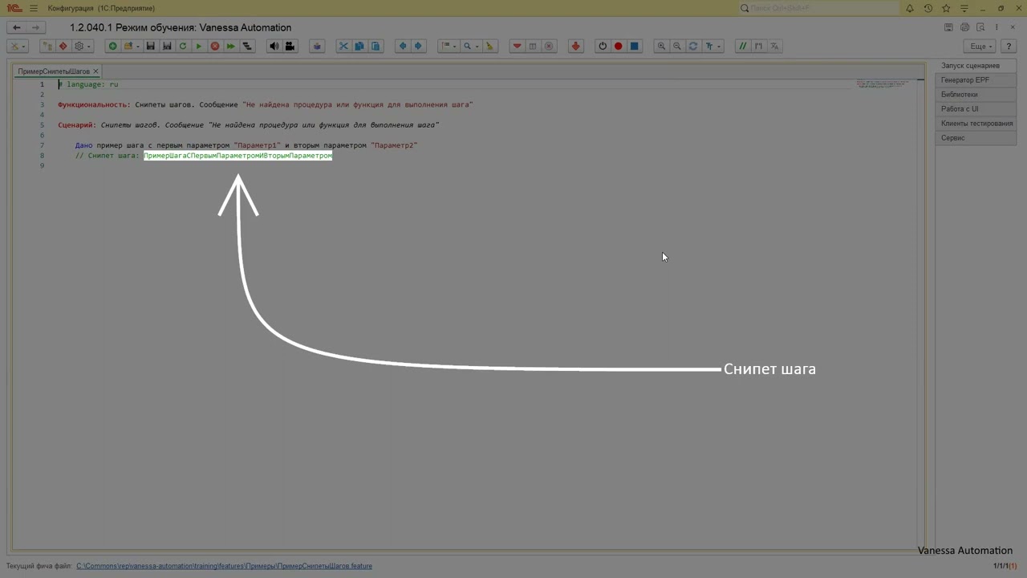The width and height of the screenshot is (1027, 578).
Task: Click the blue sync arrows icon
Action: pos(693,46)
